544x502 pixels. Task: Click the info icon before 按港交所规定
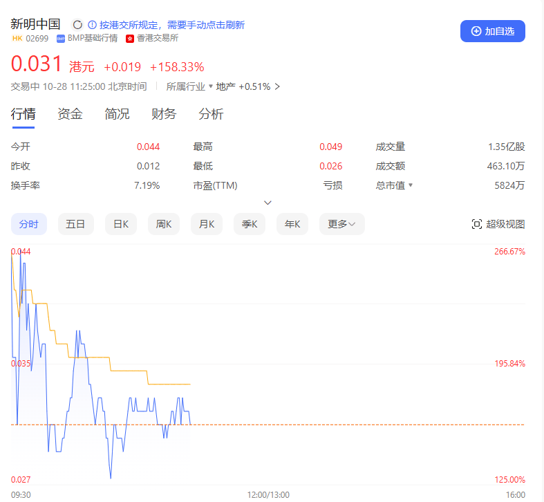[92, 25]
